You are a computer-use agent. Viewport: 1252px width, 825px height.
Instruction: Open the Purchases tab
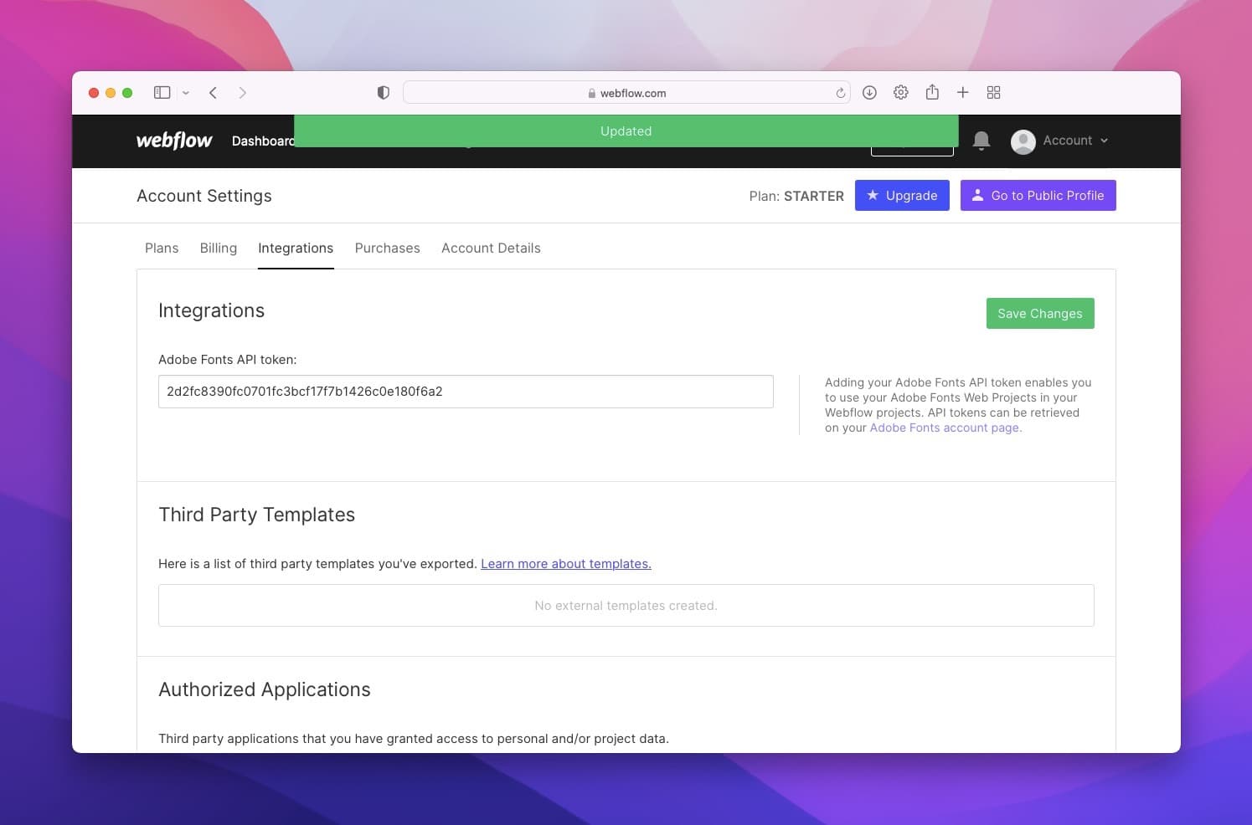[x=388, y=249]
